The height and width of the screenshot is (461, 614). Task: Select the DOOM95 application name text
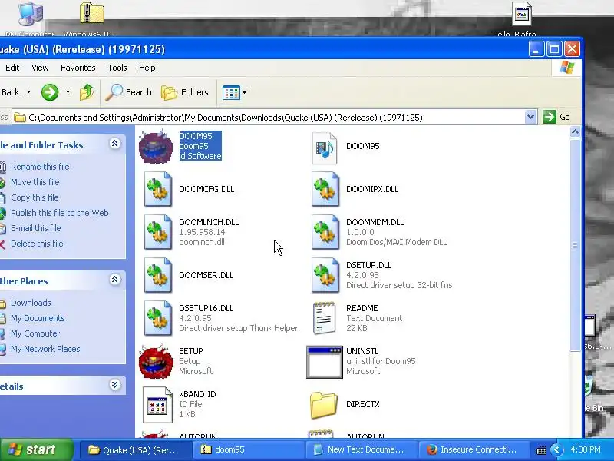196,136
